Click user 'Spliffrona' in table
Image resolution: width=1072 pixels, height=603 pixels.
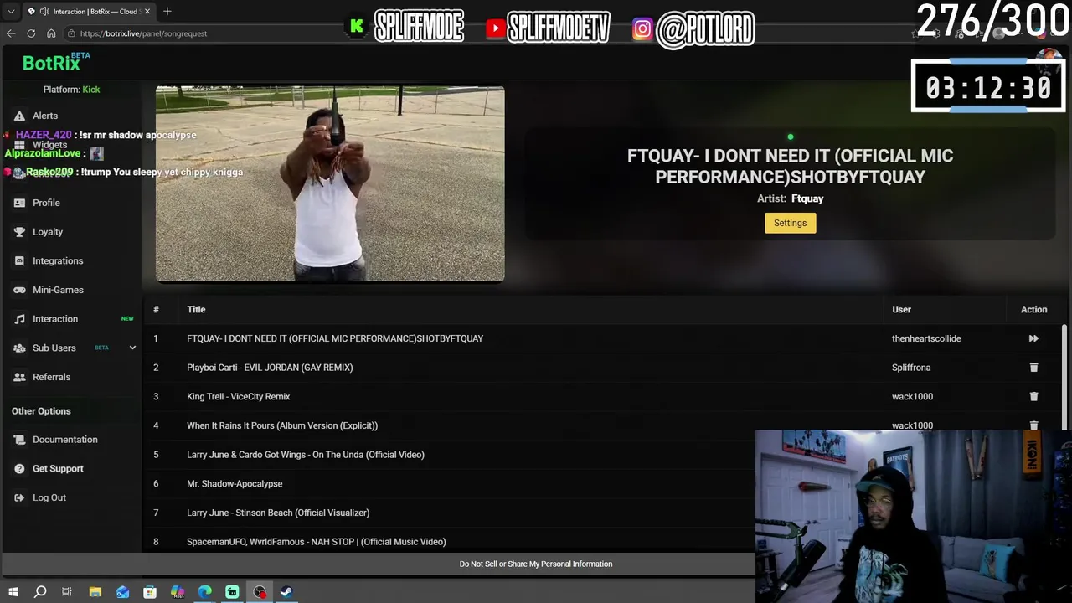pyautogui.click(x=911, y=368)
